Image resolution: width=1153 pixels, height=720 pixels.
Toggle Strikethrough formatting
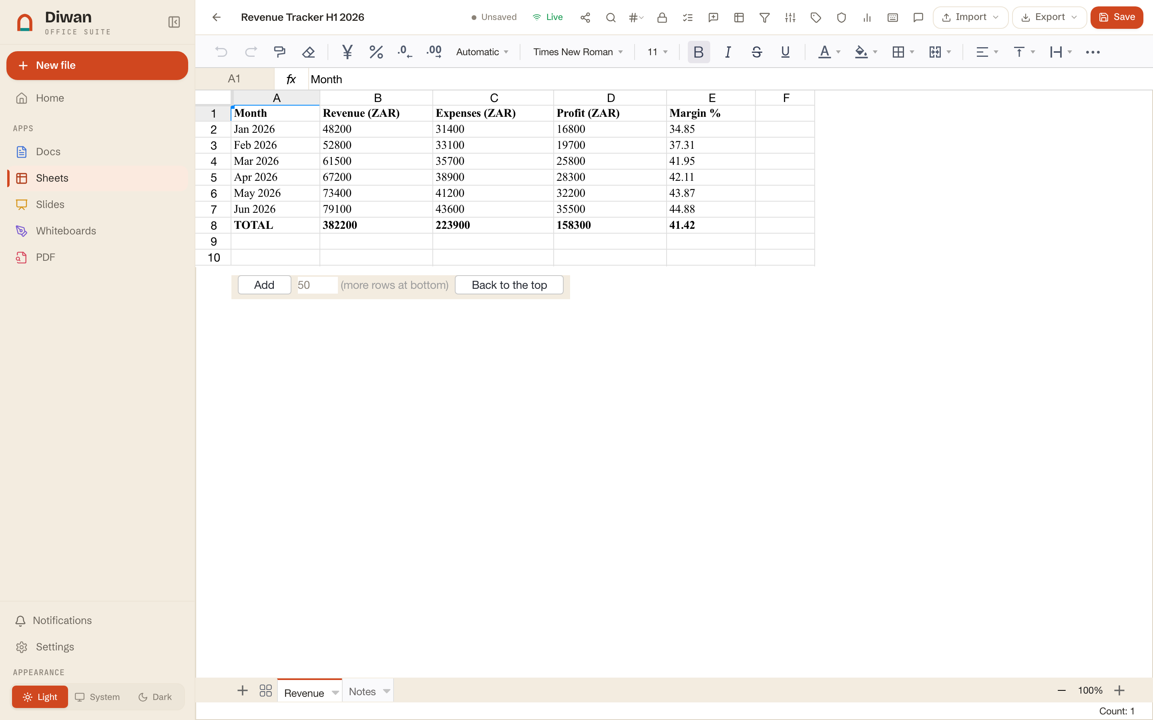pos(757,52)
